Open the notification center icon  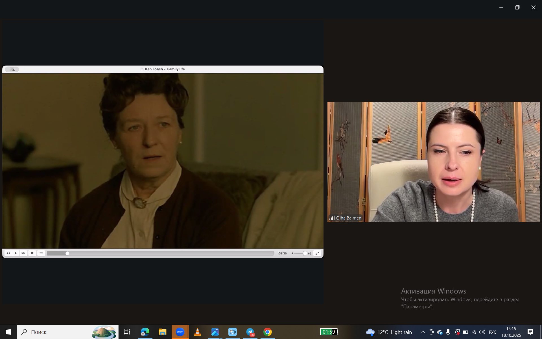point(530,332)
